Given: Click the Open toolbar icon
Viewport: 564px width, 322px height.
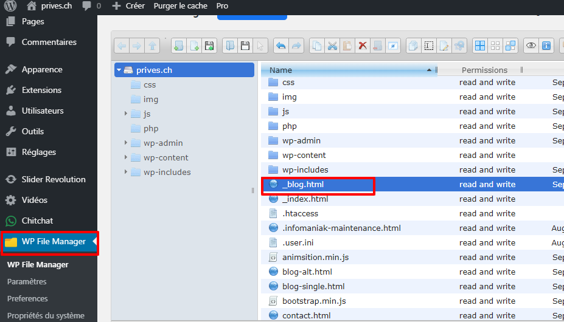Looking at the screenshot, I should point(230,46).
